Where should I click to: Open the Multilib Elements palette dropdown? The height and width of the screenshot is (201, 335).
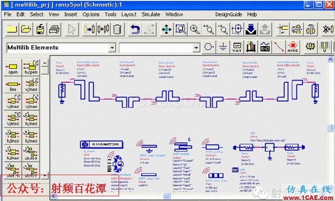pos(112,48)
